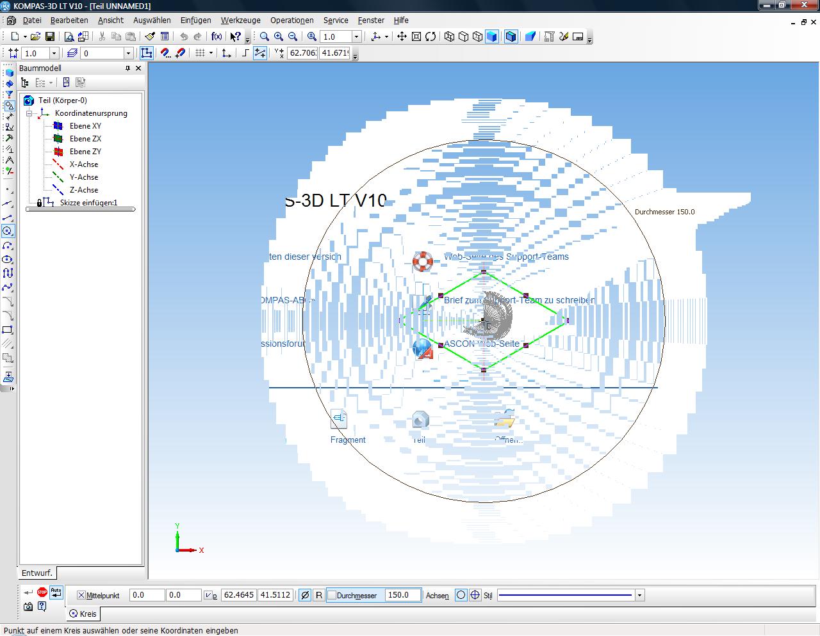Open the help icon in property bar
The width and height of the screenshot is (820, 636).
coord(42,607)
